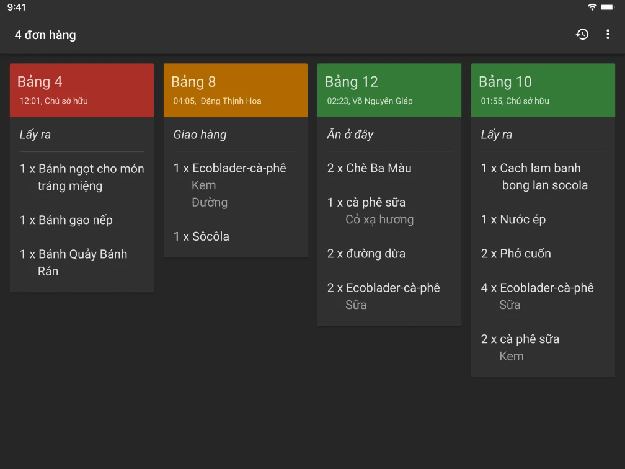Tap the 4 đơn hàng title
Viewport: 625px width, 469px height.
coord(45,35)
